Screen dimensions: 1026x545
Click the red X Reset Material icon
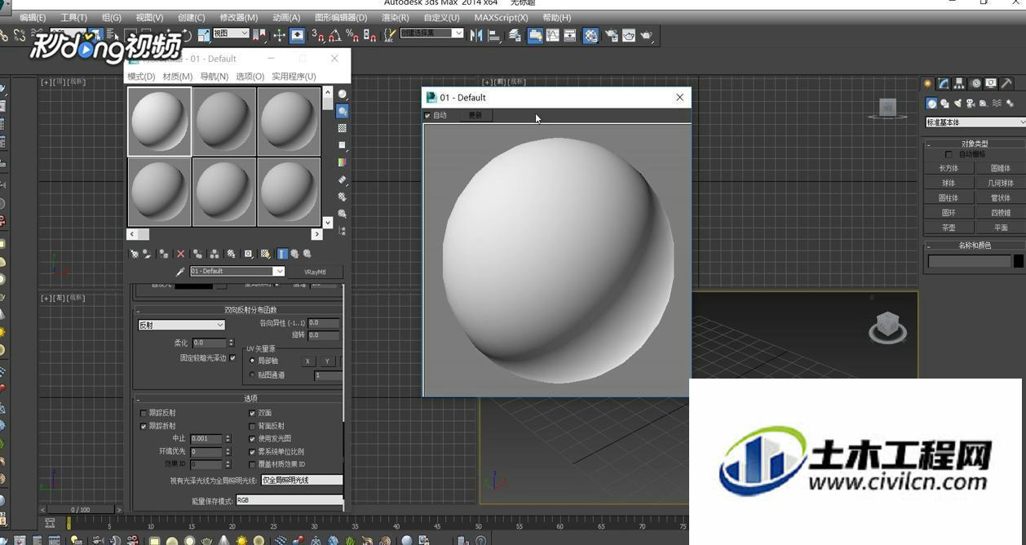pos(181,254)
